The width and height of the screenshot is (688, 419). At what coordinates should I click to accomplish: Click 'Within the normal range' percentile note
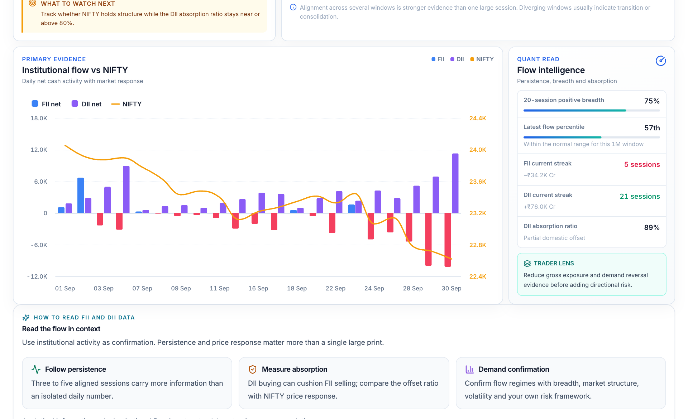583,144
